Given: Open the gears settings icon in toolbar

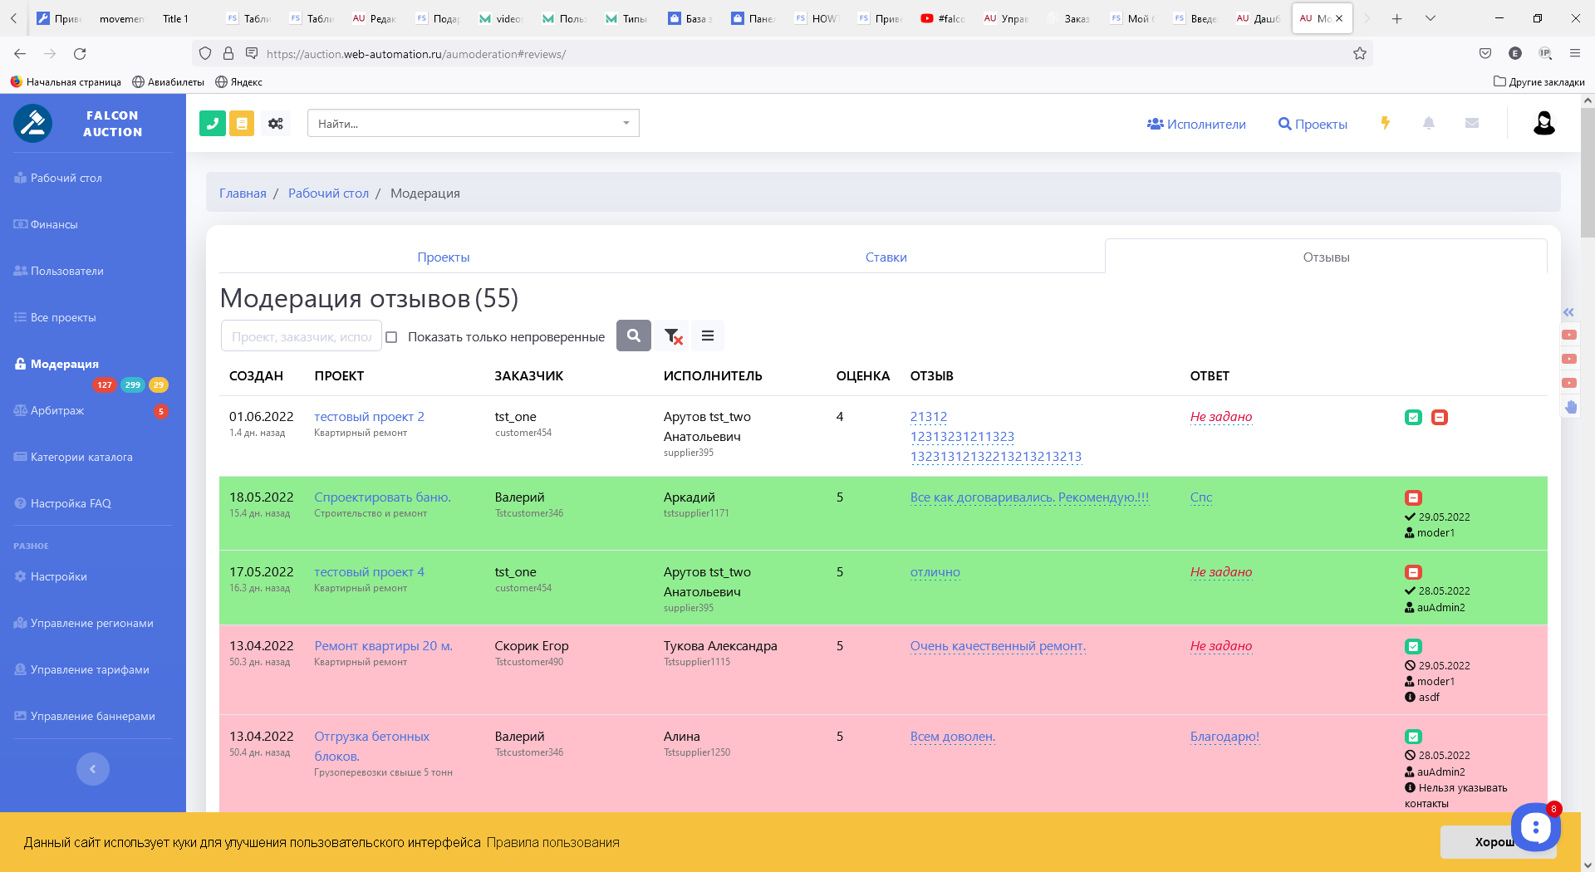Looking at the screenshot, I should [x=276, y=124].
